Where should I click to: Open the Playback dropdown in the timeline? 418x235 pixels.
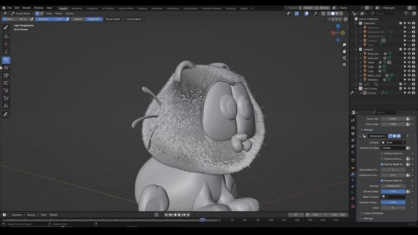(18, 215)
